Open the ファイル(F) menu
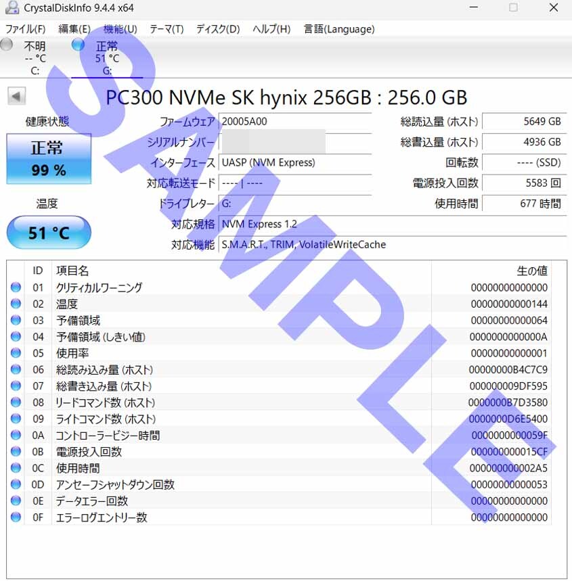Screen dimensions: 572x581 point(24,29)
